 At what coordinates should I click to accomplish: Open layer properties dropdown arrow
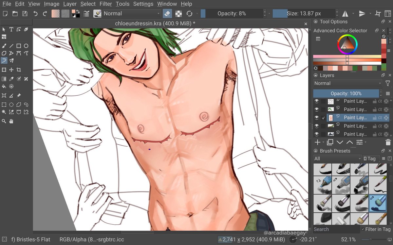click(365, 142)
